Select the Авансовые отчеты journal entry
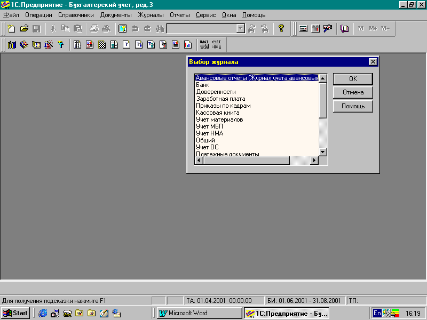The image size is (427, 320). [257, 78]
